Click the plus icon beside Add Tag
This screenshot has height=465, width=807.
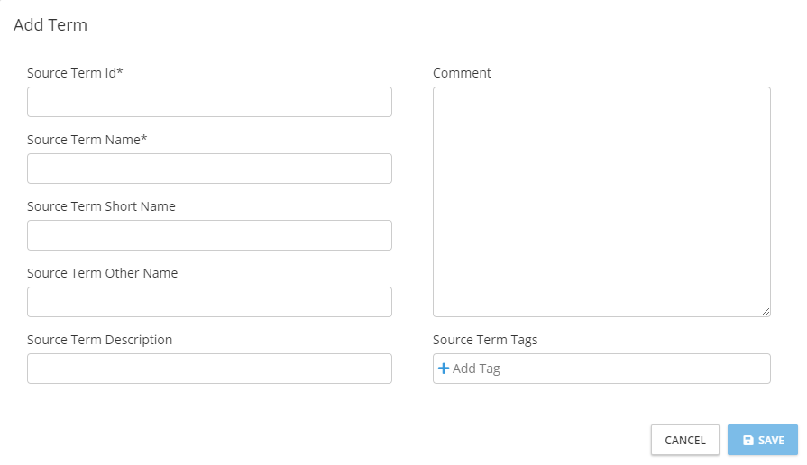pos(444,369)
